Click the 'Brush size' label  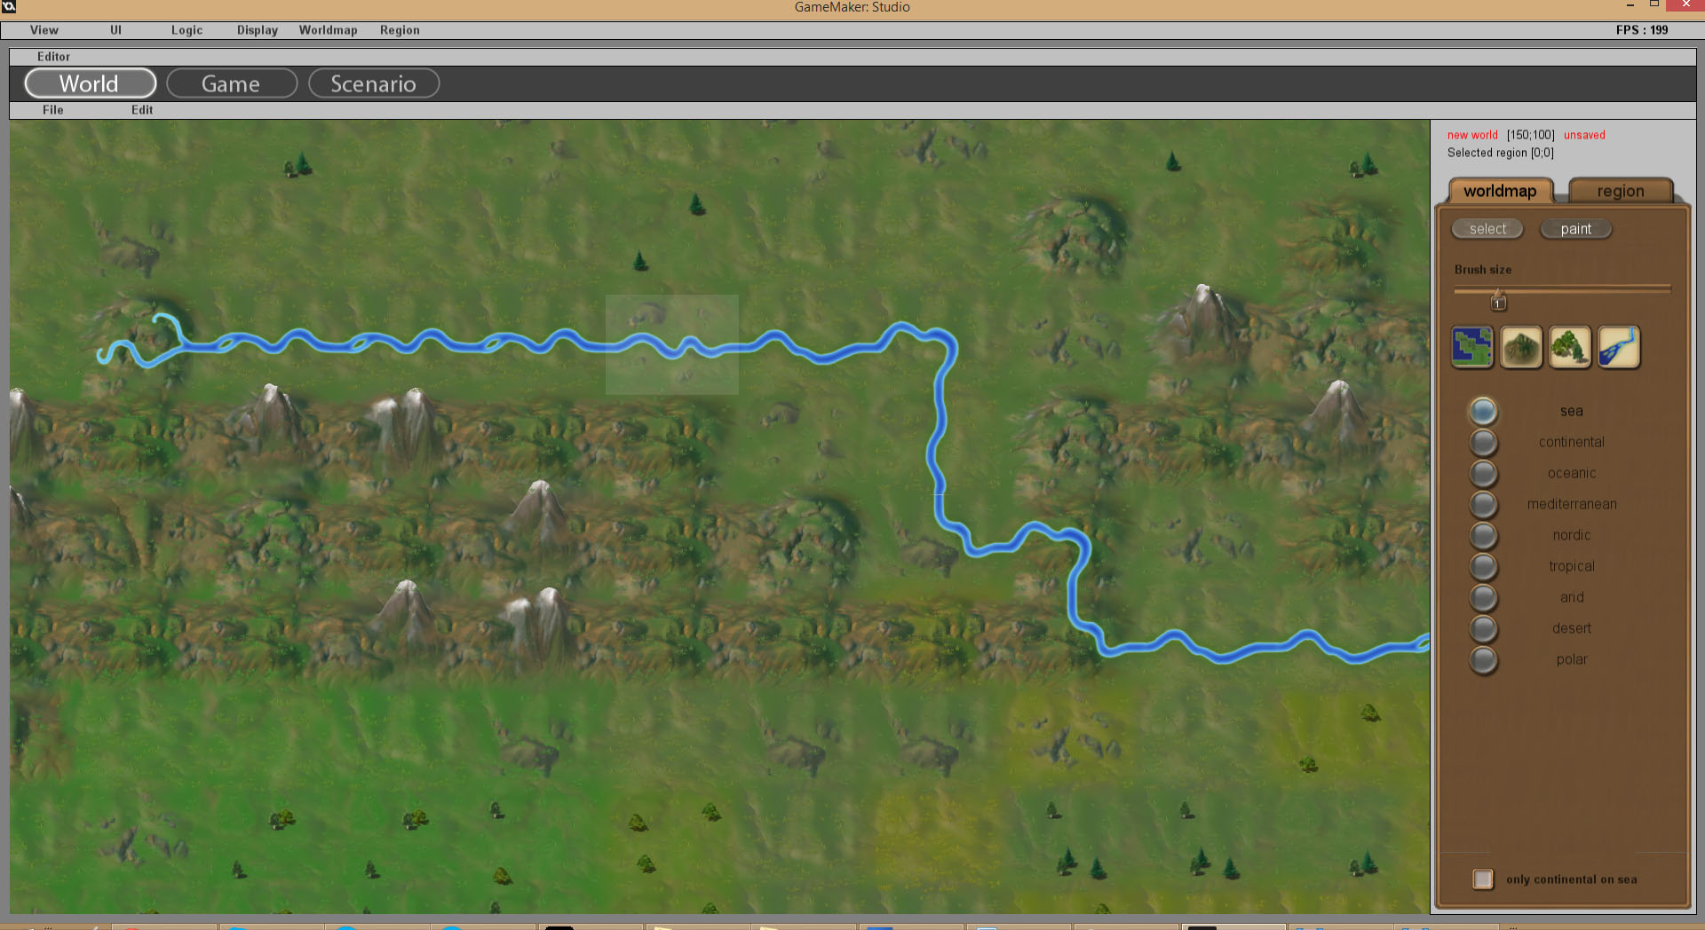[x=1483, y=270]
